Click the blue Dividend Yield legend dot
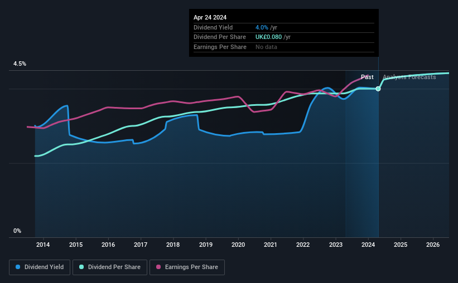This screenshot has height=283, width=458. [x=18, y=267]
